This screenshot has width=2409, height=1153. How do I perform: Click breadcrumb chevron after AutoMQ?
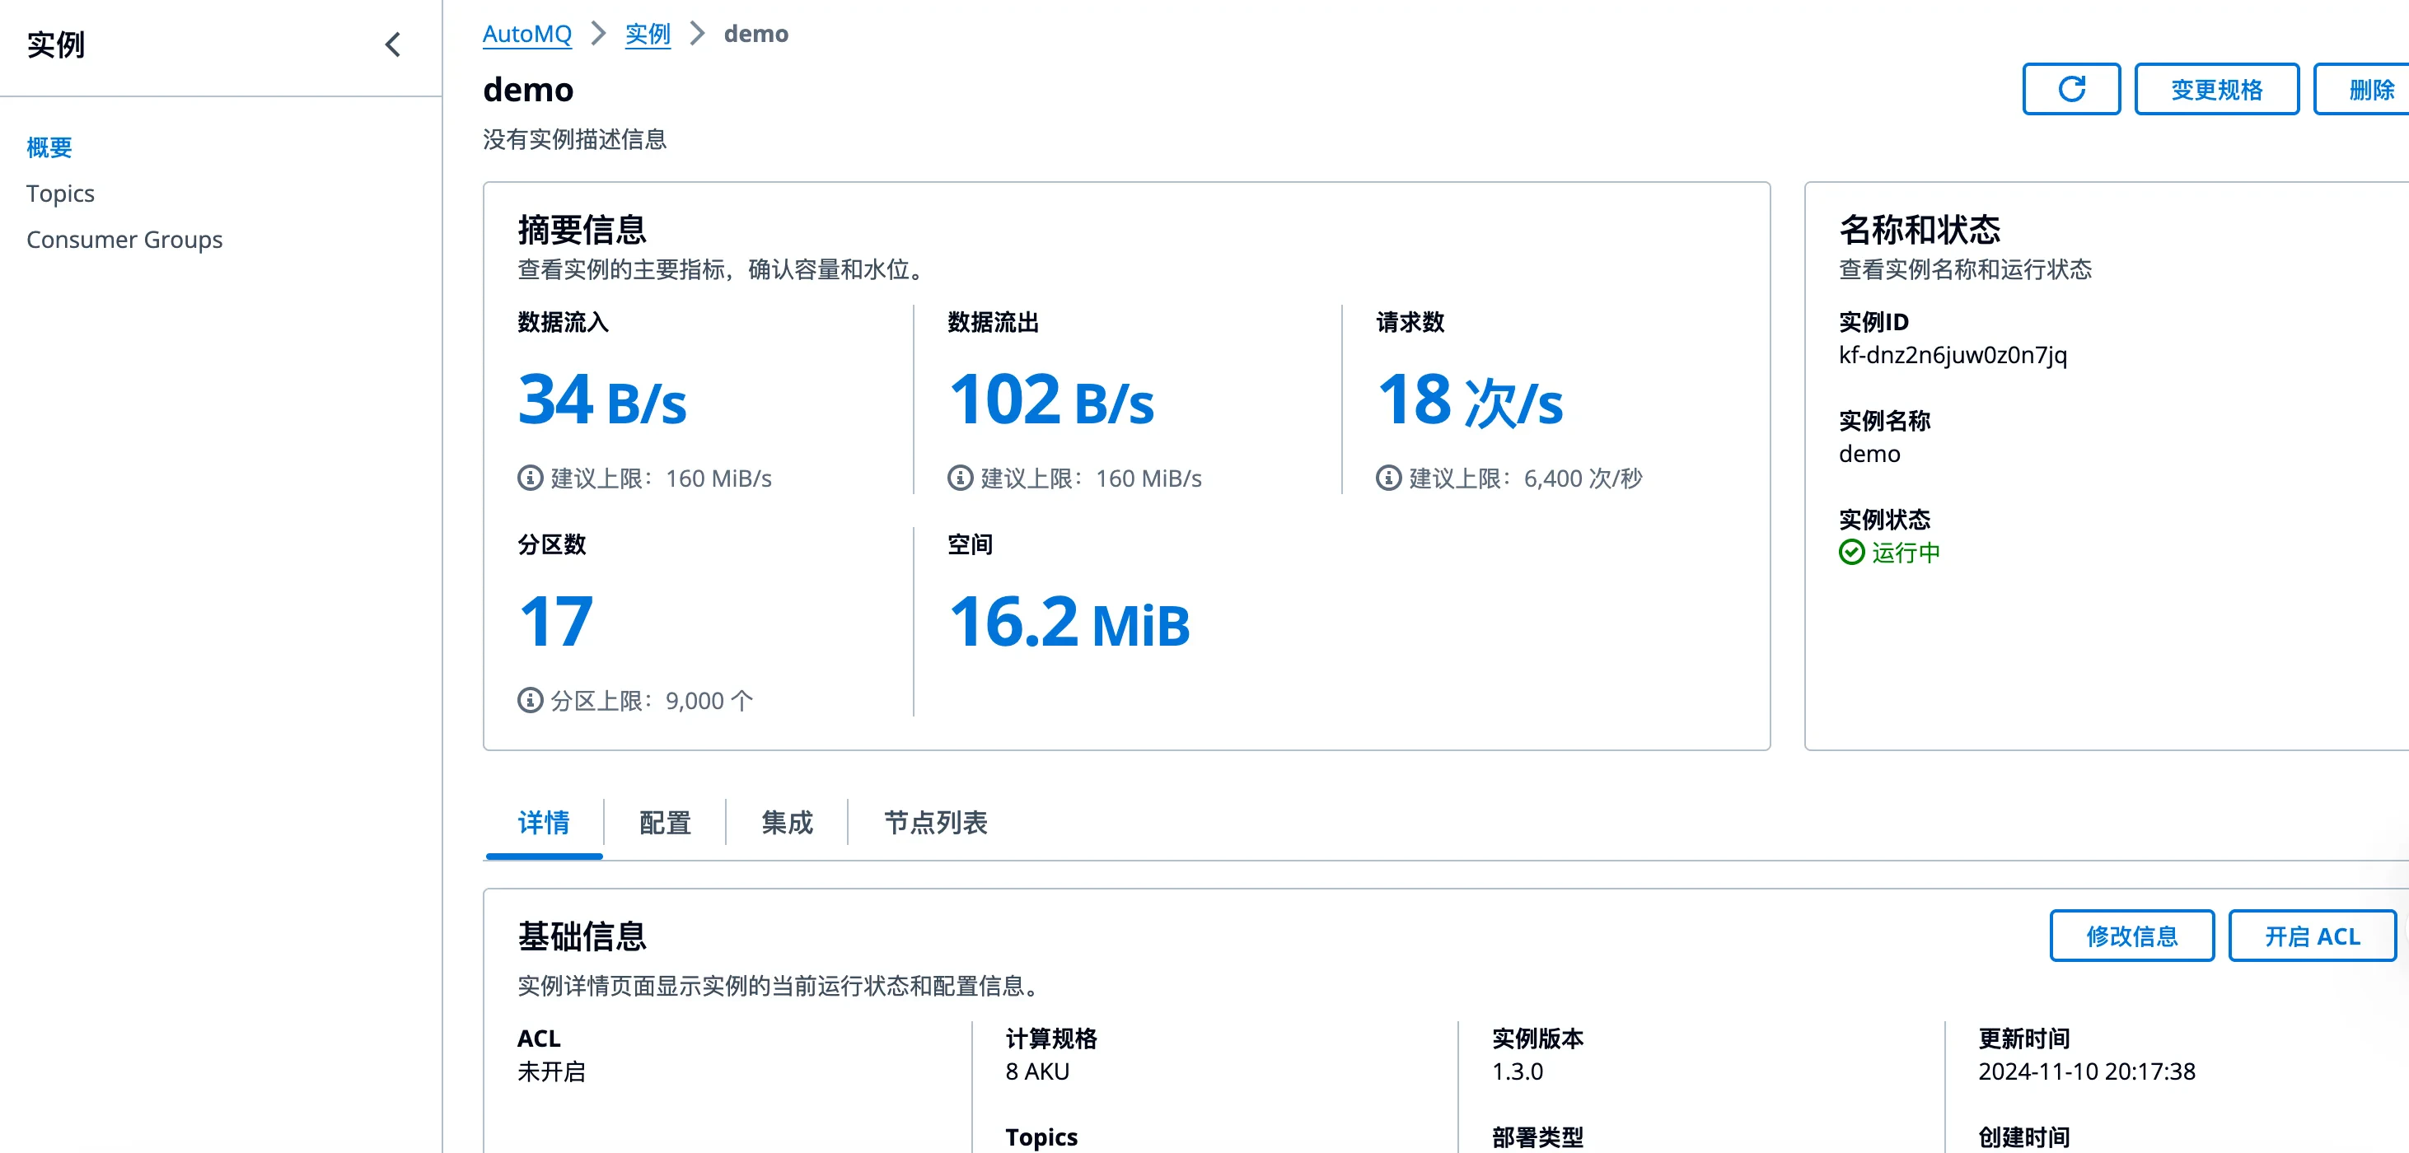tap(598, 34)
